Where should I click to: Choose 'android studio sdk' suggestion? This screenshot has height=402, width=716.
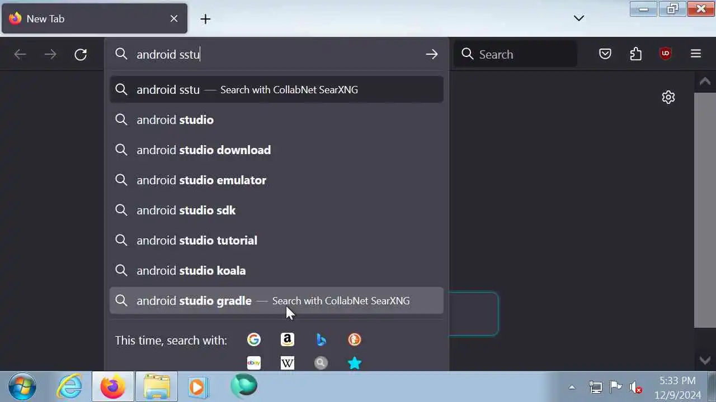pos(276,210)
